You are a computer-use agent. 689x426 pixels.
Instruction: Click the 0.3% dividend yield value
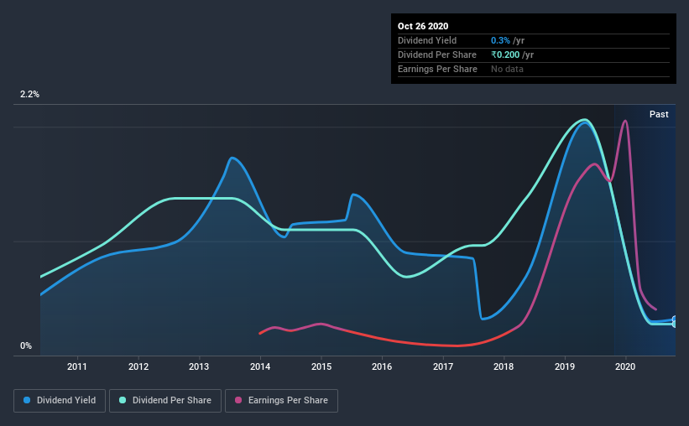tap(500, 40)
